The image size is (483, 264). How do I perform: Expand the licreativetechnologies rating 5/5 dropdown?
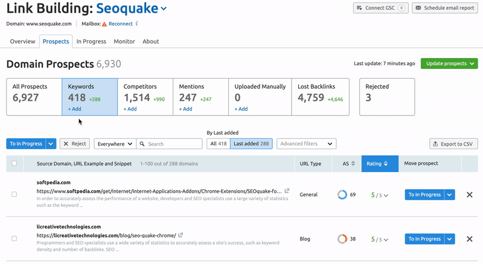point(380,239)
